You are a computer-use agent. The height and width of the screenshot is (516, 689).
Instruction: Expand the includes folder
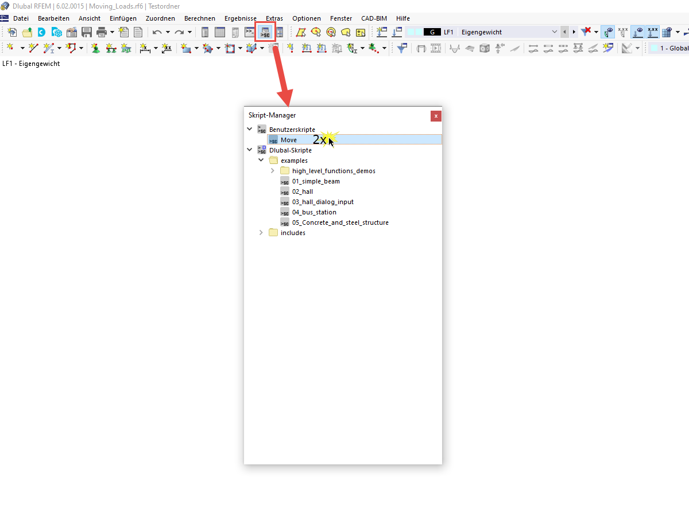(x=261, y=232)
